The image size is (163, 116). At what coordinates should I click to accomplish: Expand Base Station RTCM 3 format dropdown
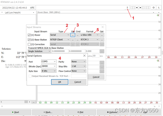click(90, 39)
